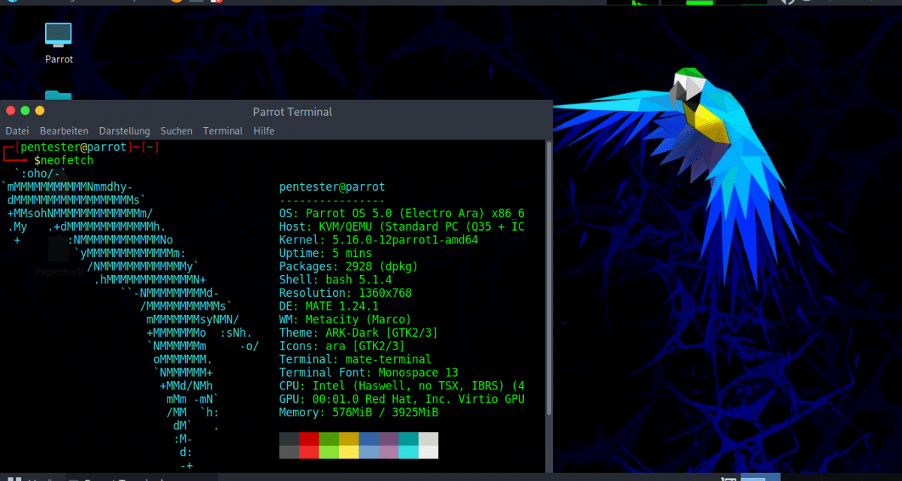
Task: Click the DE: MATE 1.24.1 line
Action: click(328, 307)
